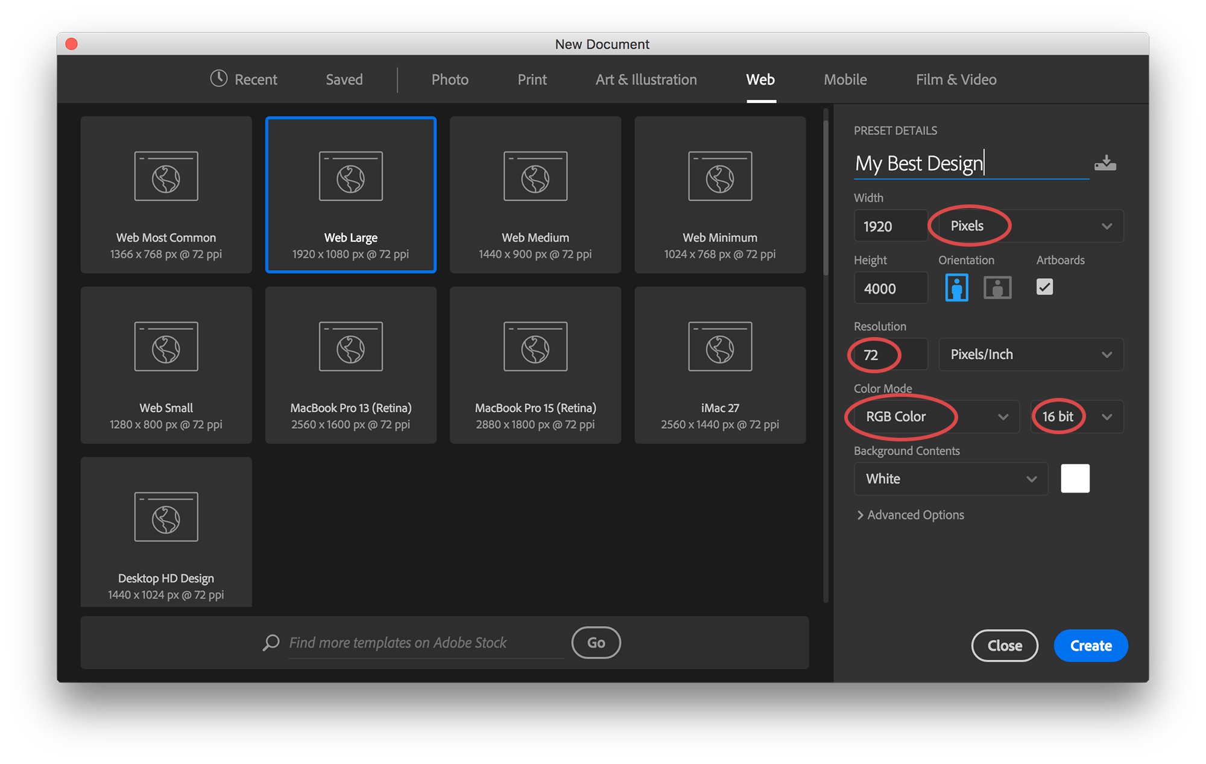Viewport: 1206px width, 764px height.
Task: Click the Web Small preset icon
Action: click(x=166, y=347)
